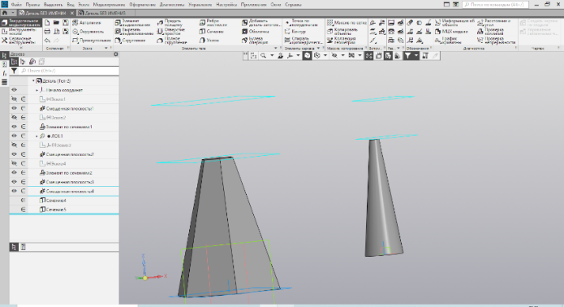Collapse the Деталь root node
Screen dimensions: 564x307
click(33, 81)
